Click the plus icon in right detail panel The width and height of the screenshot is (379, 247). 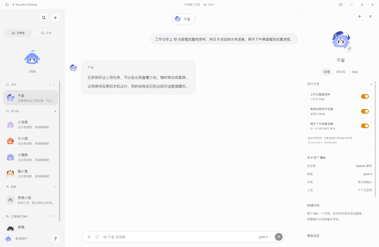360,16
